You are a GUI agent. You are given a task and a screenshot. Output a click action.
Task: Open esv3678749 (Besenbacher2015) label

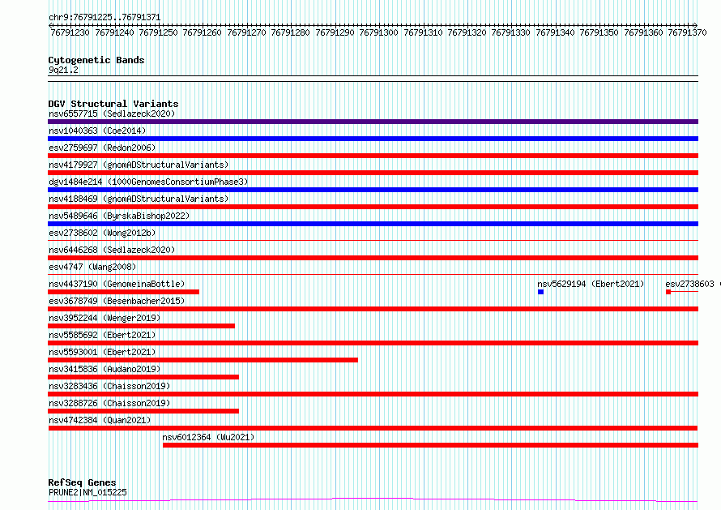[x=117, y=301]
